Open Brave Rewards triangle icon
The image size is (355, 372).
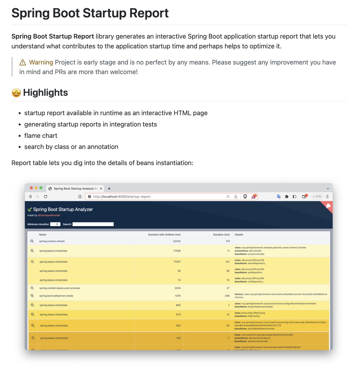click(254, 196)
